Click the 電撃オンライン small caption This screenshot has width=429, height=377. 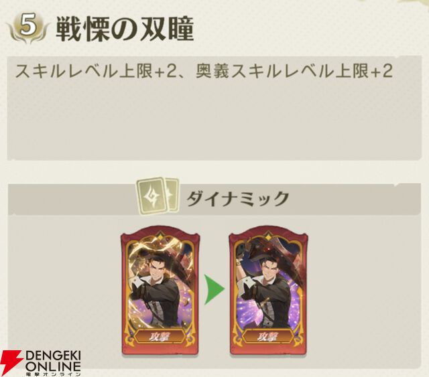(x=53, y=374)
